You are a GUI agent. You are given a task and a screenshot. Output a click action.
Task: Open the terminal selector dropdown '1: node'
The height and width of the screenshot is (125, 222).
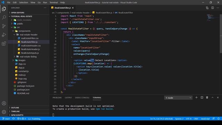(x=178, y=98)
